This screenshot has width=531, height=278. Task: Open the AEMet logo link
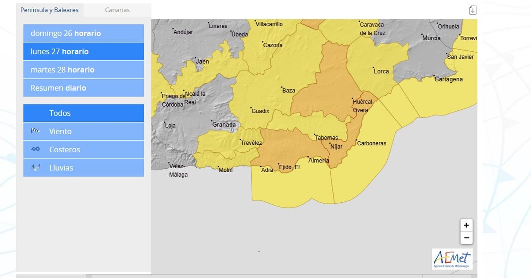pos(452,259)
